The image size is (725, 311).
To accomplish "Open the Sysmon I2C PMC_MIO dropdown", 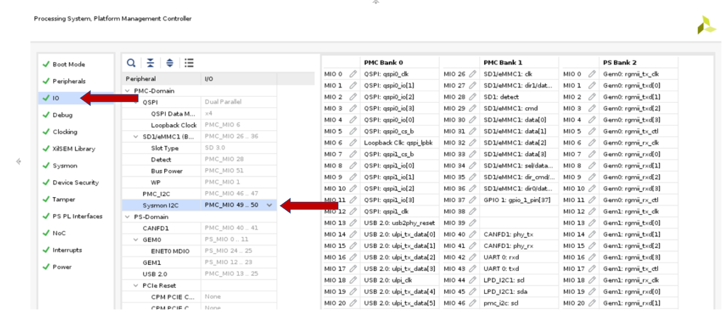I will 269,205.
